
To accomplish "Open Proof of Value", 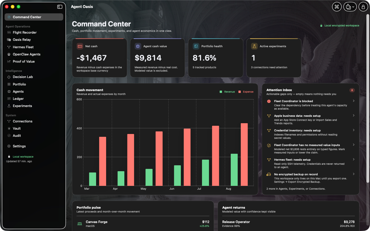I will click(34, 62).
